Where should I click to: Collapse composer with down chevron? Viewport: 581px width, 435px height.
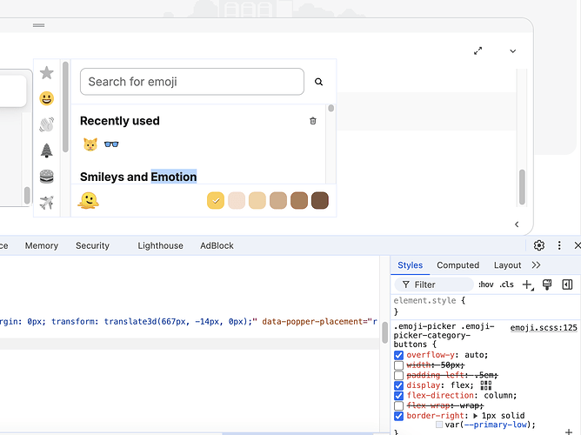[513, 51]
